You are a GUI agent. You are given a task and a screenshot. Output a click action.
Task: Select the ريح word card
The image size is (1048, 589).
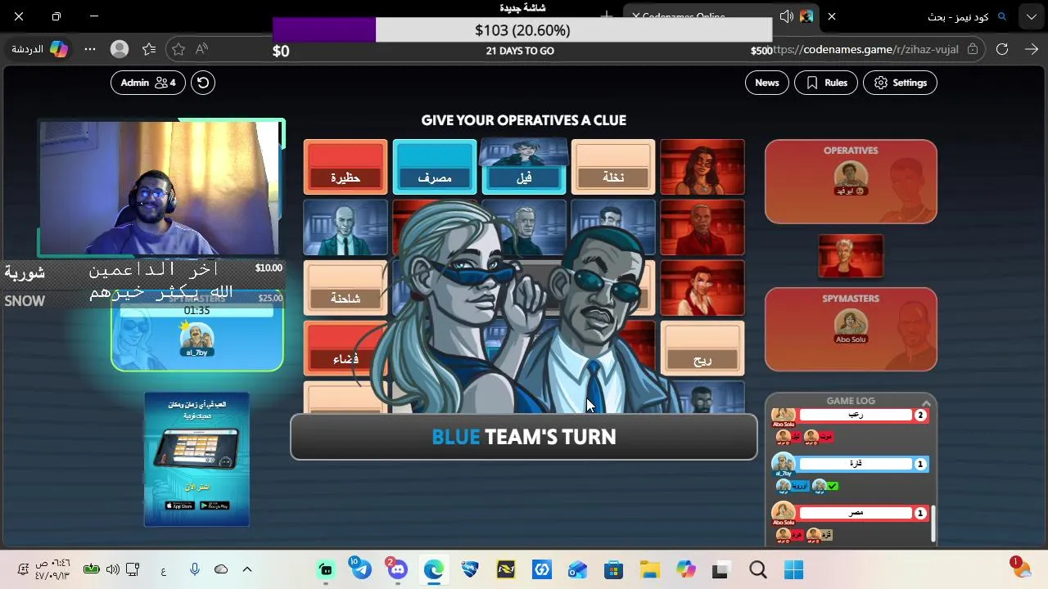(702, 348)
